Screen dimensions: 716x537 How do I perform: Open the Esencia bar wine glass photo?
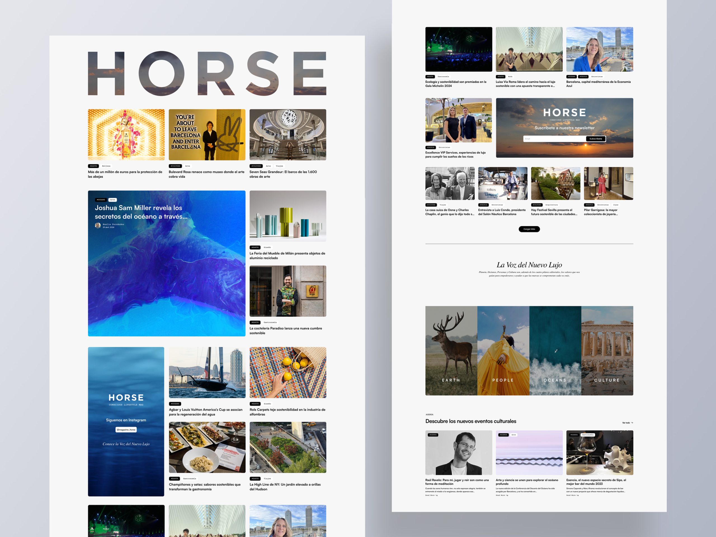pos(599,453)
